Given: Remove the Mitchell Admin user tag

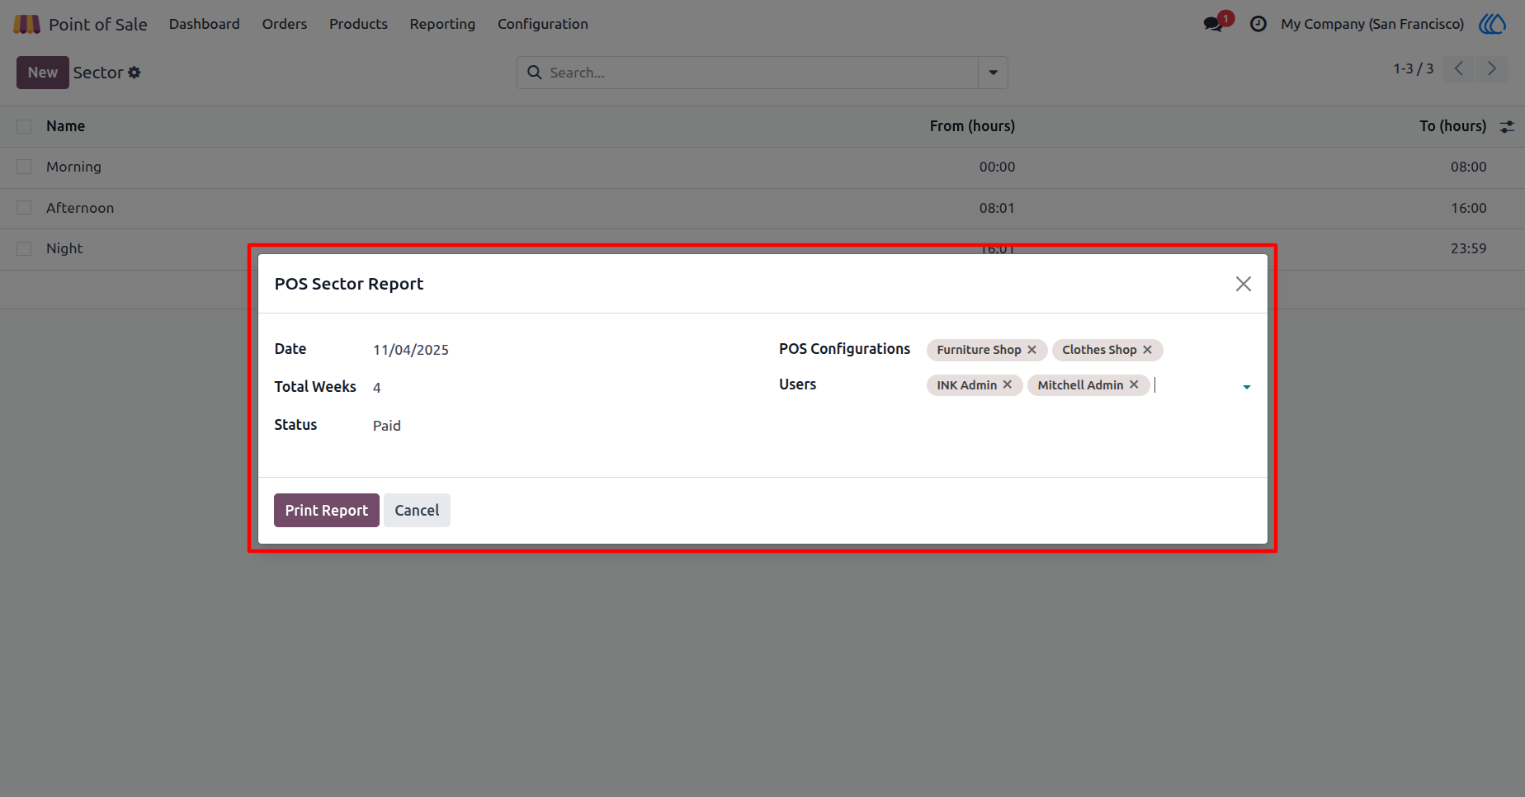Looking at the screenshot, I should [x=1134, y=384].
